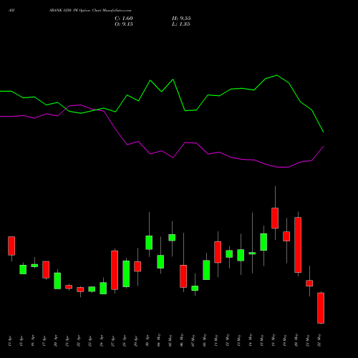Select the red candle for 06 May
The height and width of the screenshot is (358, 358).
tap(183, 276)
